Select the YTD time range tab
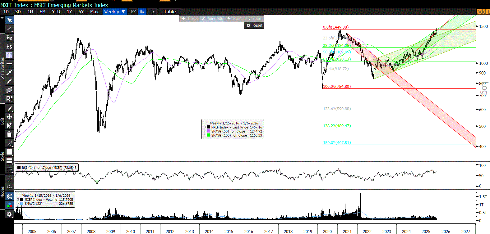Viewport: 490px width, 234px height. pyautogui.click(x=56, y=12)
